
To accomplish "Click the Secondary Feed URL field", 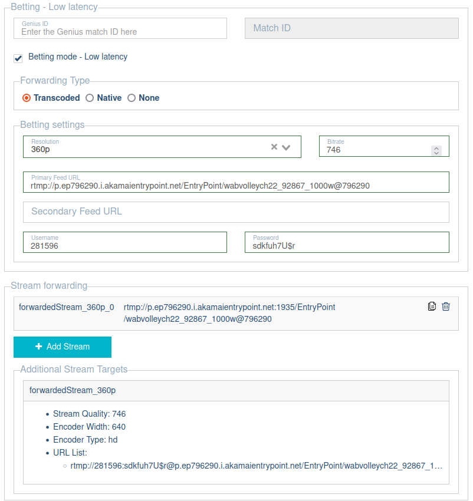I will (x=236, y=212).
